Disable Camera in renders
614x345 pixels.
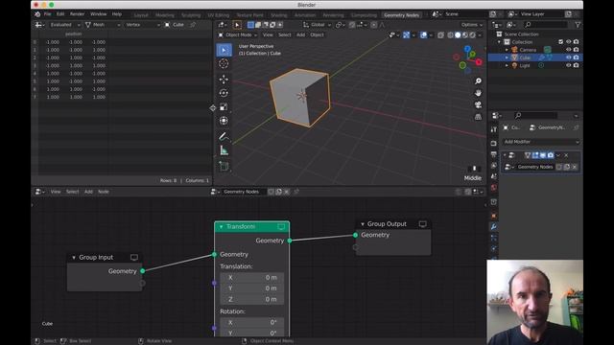576,50
